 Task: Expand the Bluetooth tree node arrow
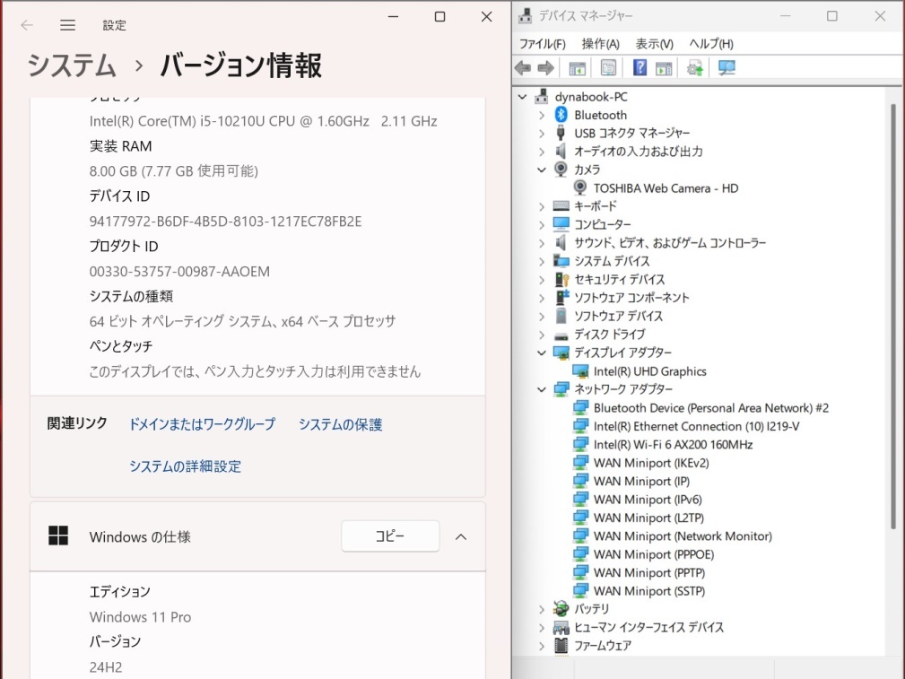(542, 115)
